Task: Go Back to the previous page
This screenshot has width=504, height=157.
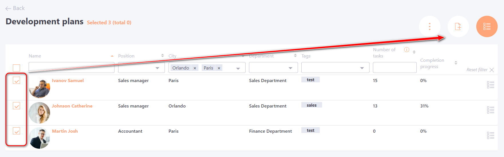Action: pyautogui.click(x=15, y=8)
